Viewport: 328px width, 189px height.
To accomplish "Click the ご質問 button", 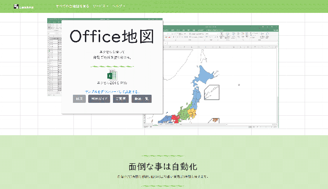I will point(121,99).
